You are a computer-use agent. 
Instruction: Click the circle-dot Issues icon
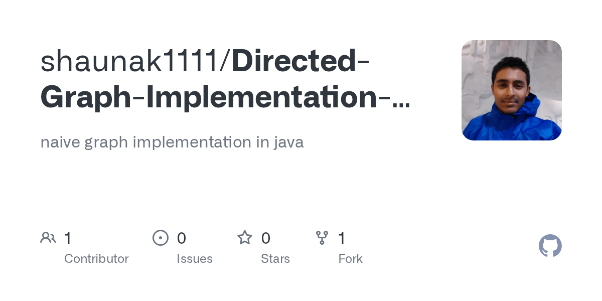(161, 238)
